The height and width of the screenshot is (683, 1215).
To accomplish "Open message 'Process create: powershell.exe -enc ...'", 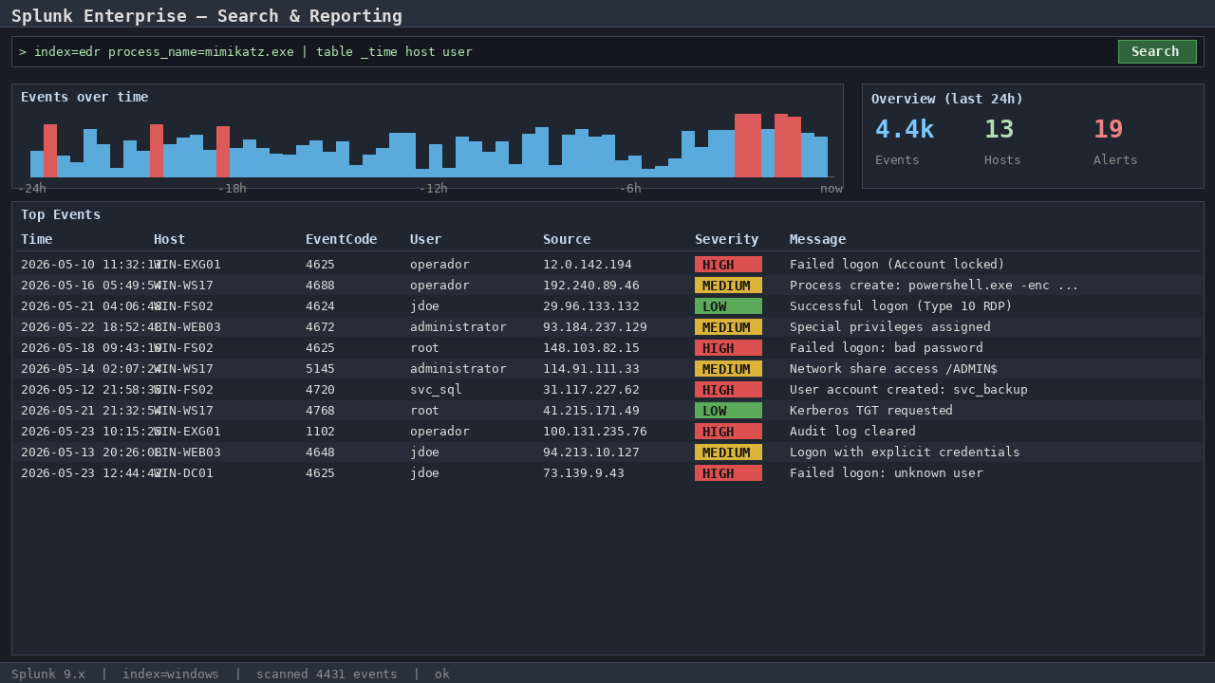I will [934, 286].
